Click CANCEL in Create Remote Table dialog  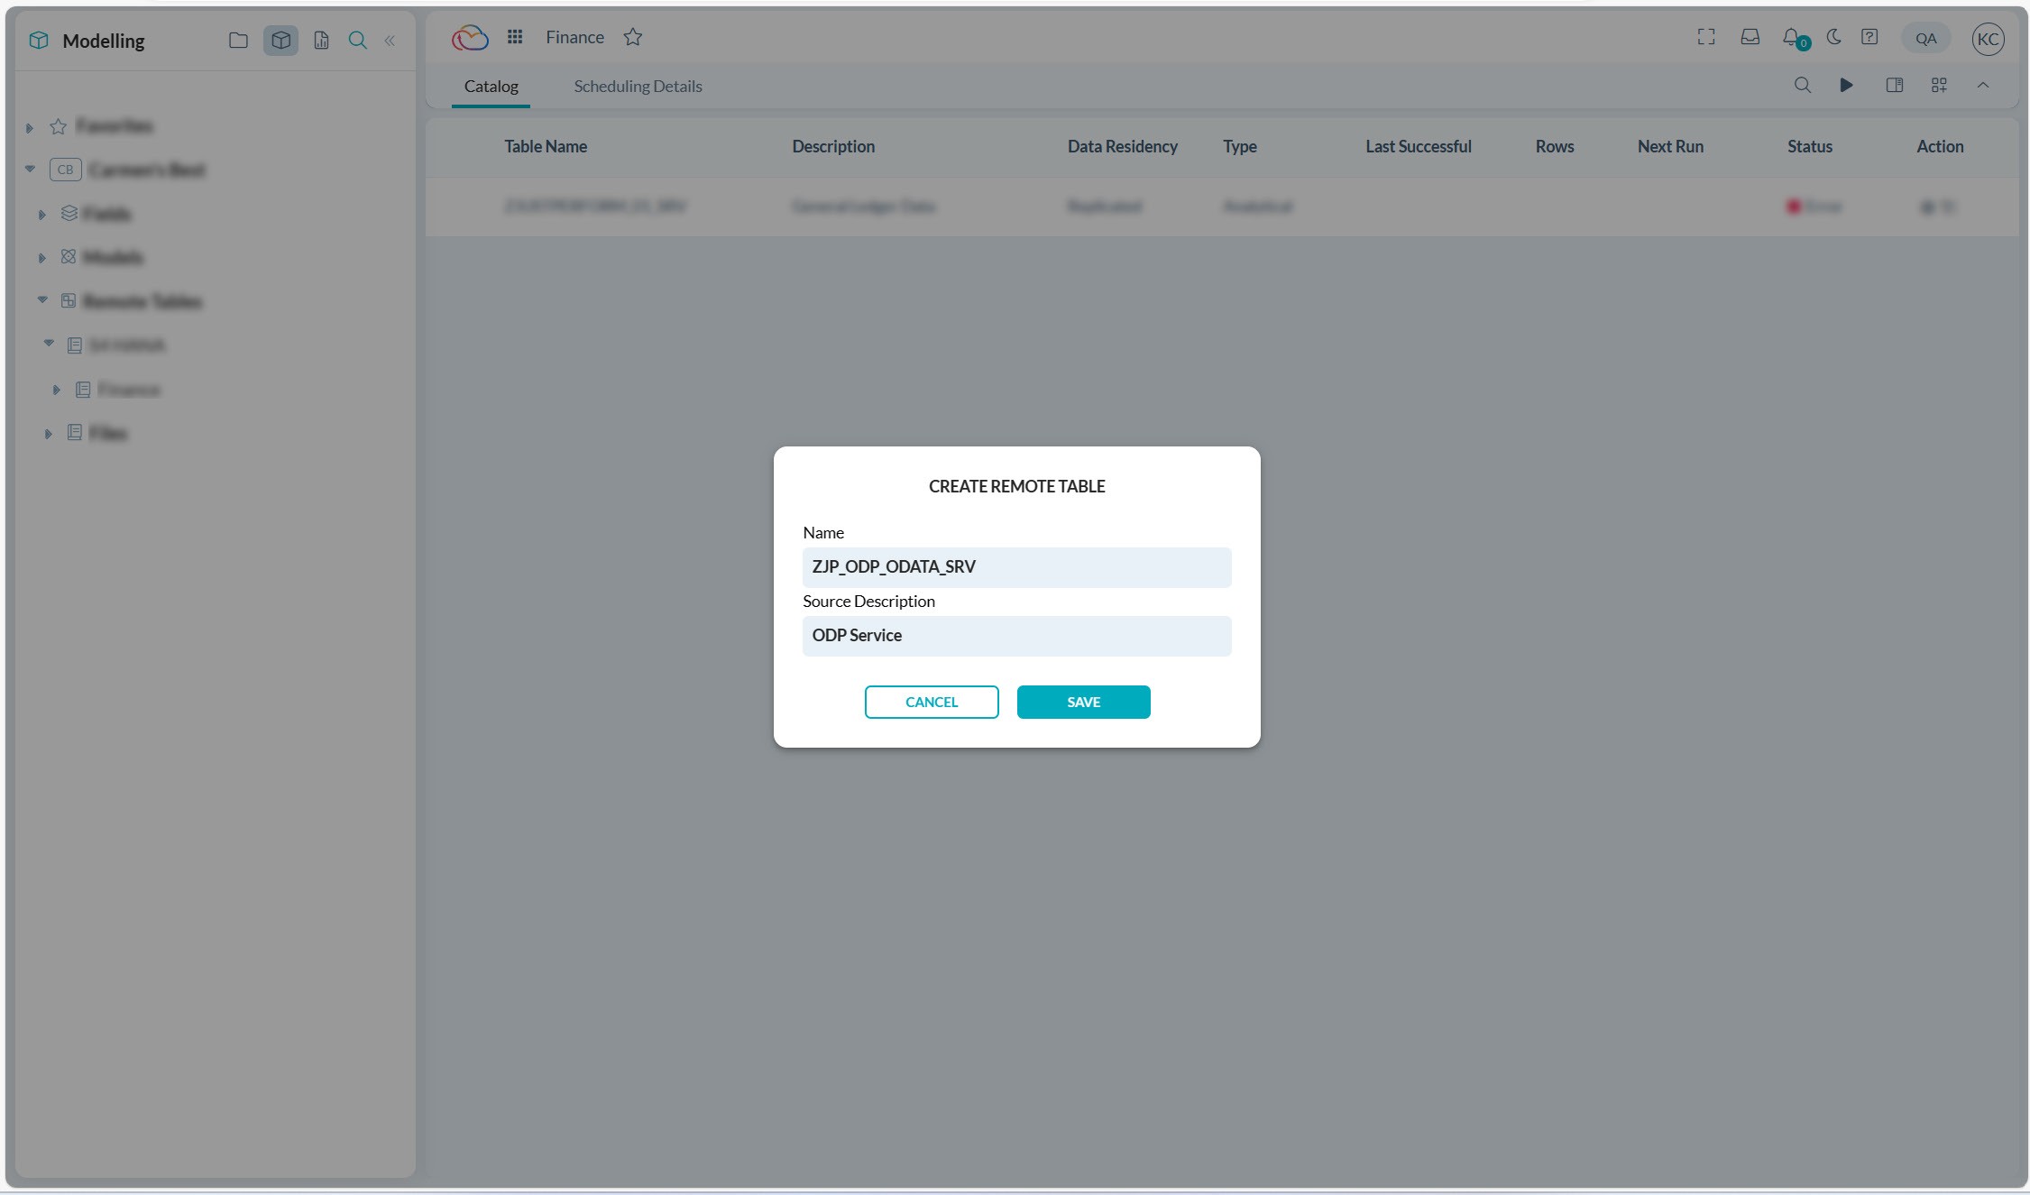(932, 702)
